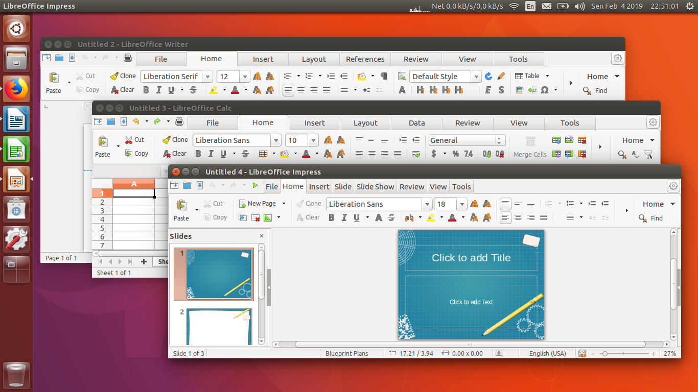Apply strikethrough formatting in Impress
698x392 pixels.
click(390, 217)
